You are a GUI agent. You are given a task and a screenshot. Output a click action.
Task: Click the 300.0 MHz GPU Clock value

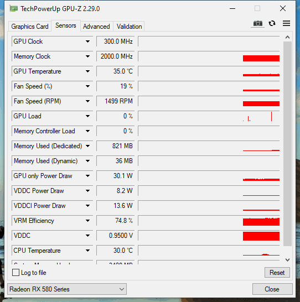116,41
